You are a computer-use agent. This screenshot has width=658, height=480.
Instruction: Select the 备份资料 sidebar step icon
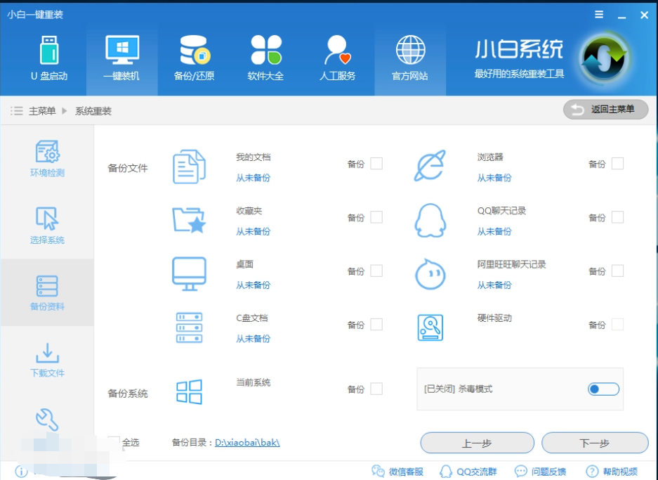tap(47, 286)
